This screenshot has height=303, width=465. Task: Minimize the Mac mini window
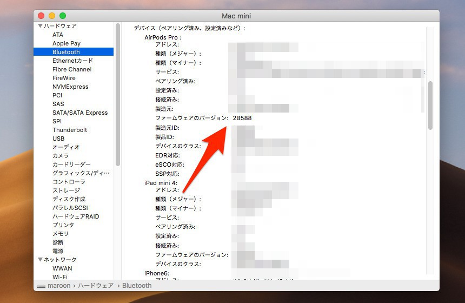(52, 16)
